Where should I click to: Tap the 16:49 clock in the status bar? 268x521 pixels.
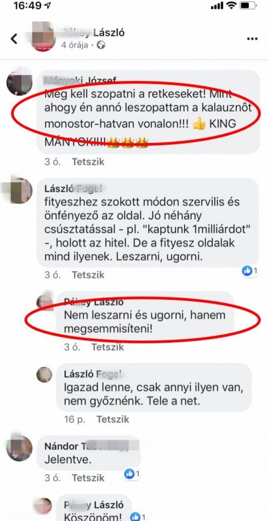tap(28, 6)
